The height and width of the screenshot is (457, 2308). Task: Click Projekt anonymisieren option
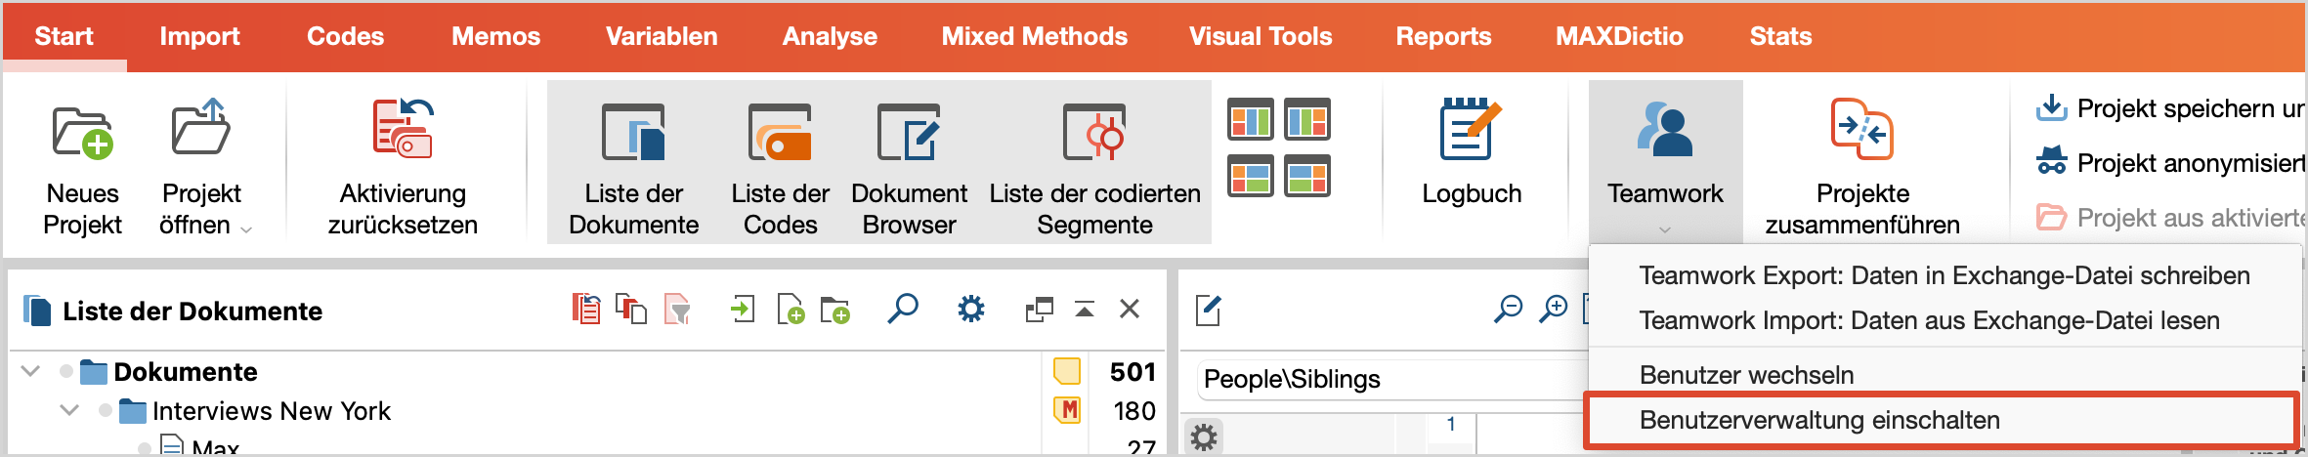click(2169, 163)
